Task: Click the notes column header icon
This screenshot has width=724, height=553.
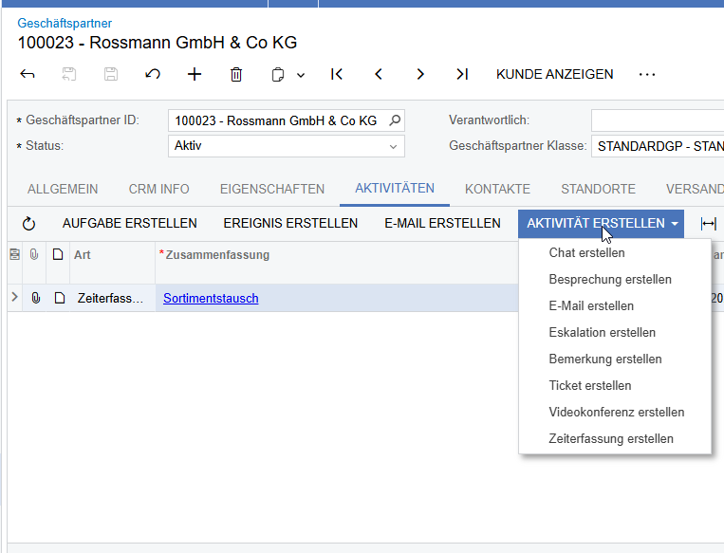Action: coord(58,254)
